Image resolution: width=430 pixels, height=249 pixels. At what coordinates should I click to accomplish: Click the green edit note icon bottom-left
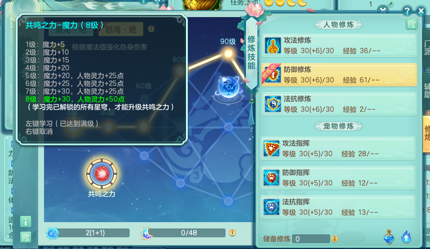(25, 237)
